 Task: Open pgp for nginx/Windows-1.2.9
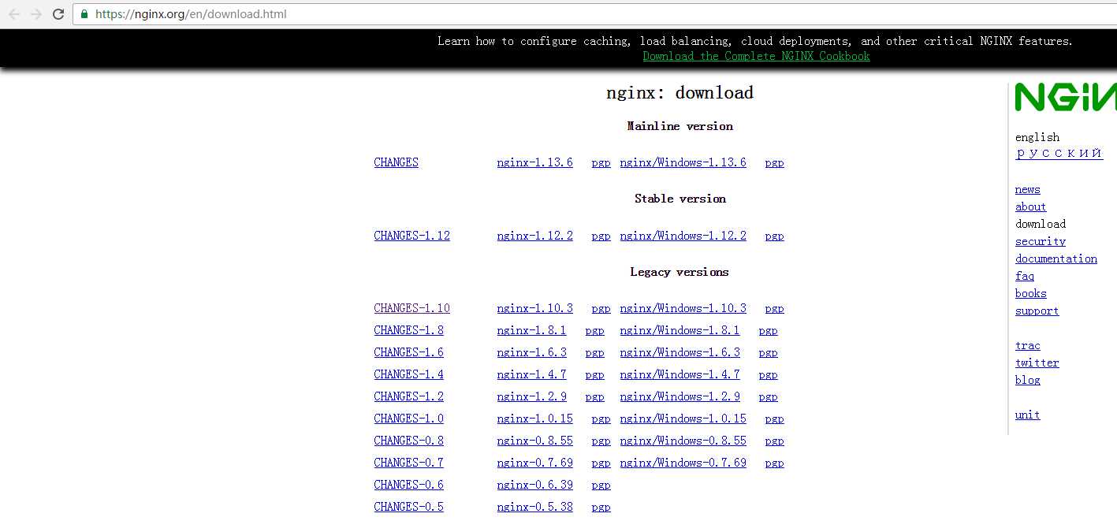tap(768, 397)
